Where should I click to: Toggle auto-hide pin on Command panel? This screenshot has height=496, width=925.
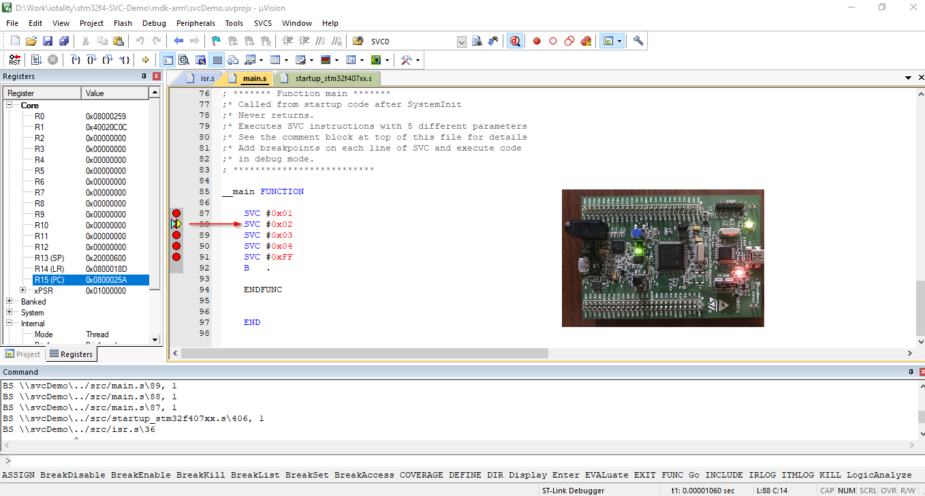[911, 372]
